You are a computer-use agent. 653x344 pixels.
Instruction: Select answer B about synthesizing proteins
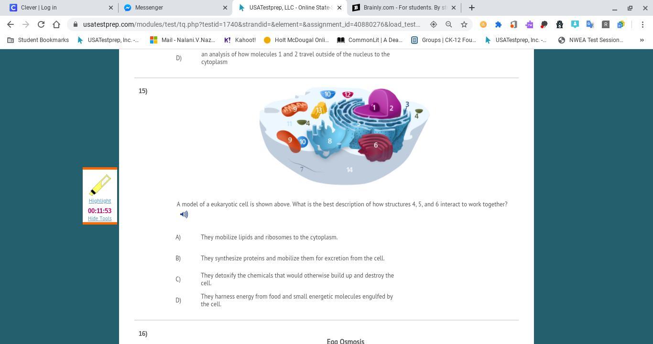point(293,258)
